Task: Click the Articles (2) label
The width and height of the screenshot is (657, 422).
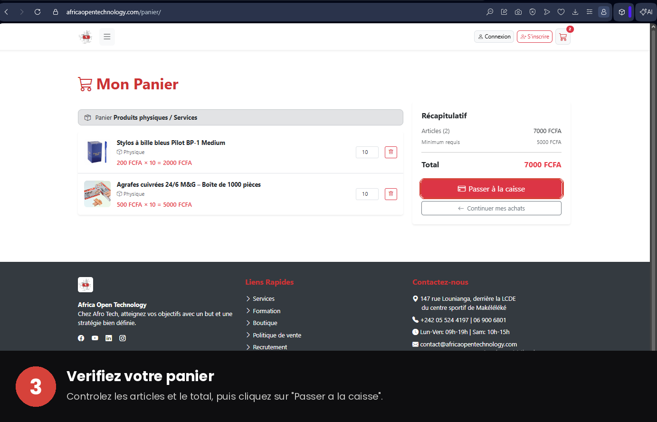Action: (436, 131)
